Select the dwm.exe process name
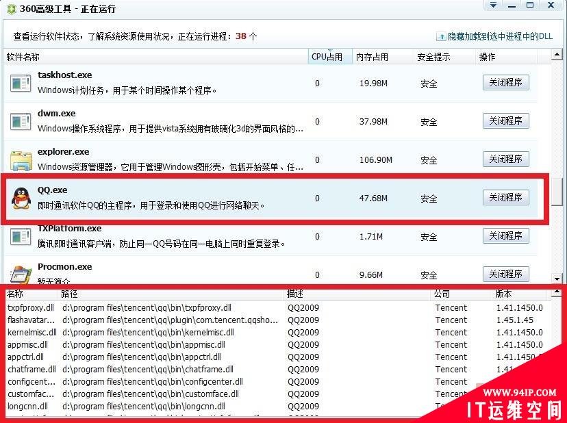Image resolution: width=567 pixels, height=423 pixels. 56,113
